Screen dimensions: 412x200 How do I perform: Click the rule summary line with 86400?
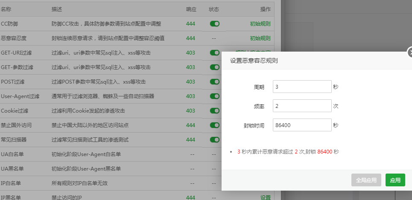(x=288, y=152)
